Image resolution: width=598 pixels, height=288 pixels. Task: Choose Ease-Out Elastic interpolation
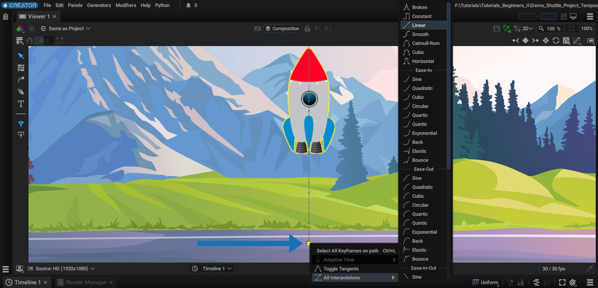(x=423, y=250)
